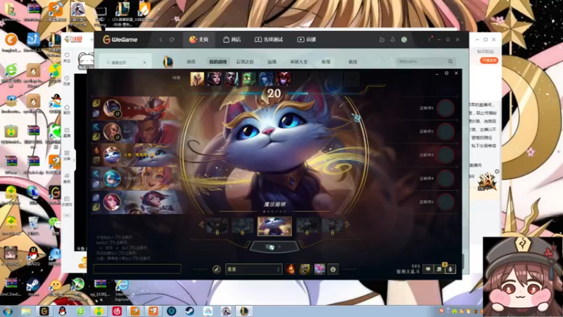Screen dimensions: 563x317
Task: Open the Steam desktop shortcut
Action: [x=33, y=287]
